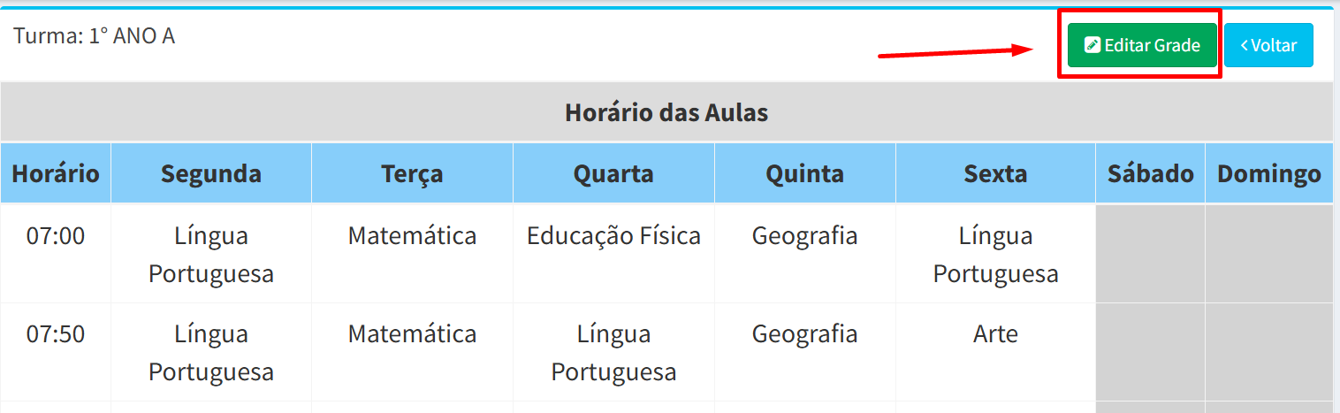Go back with the Voltar button
This screenshot has width=1340, height=413.
pyautogui.click(x=1268, y=45)
